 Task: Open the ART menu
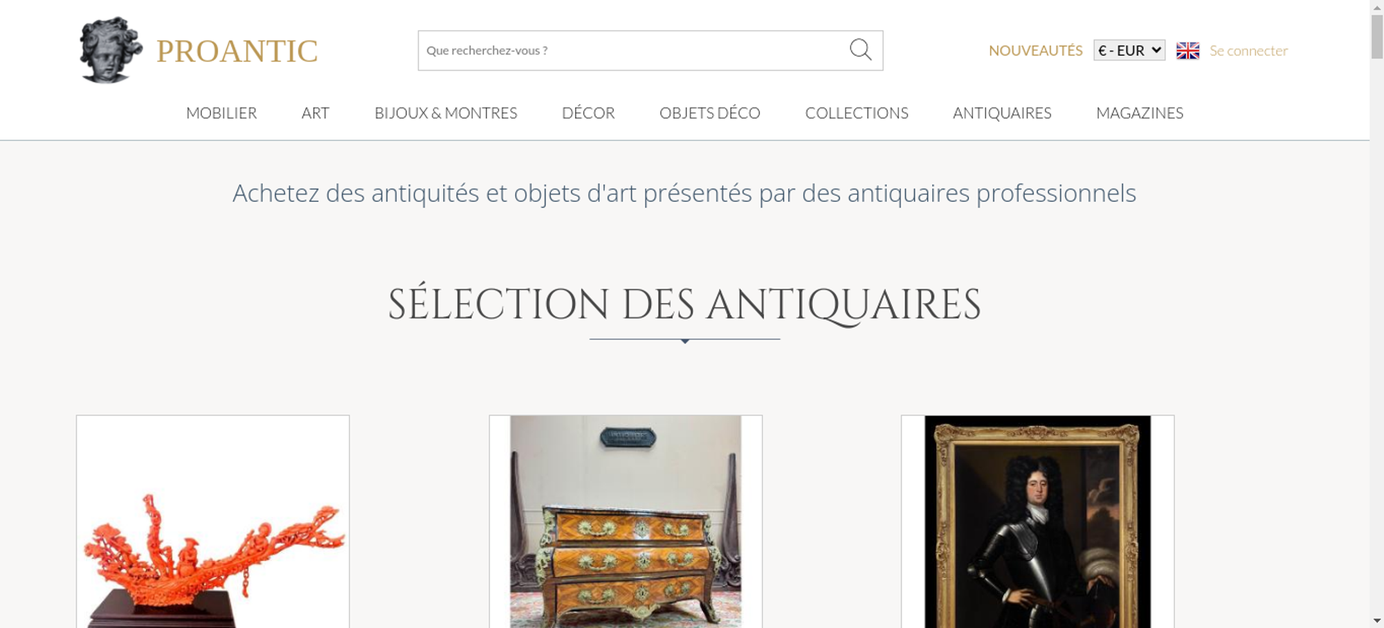[316, 113]
